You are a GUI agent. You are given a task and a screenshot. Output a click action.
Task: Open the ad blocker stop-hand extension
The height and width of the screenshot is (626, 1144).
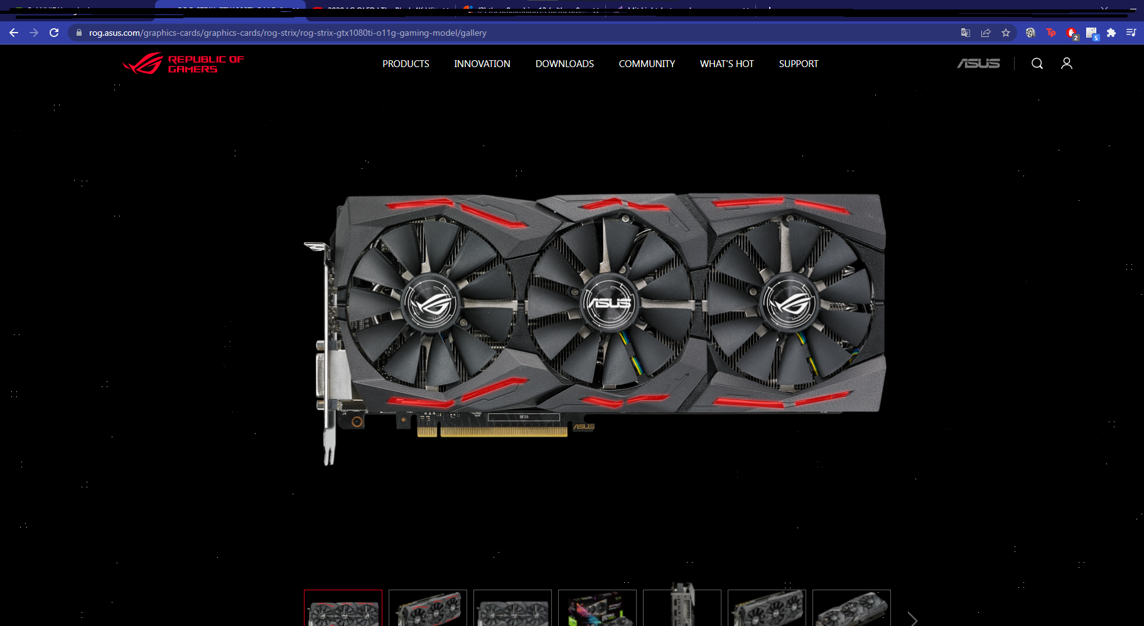1072,33
